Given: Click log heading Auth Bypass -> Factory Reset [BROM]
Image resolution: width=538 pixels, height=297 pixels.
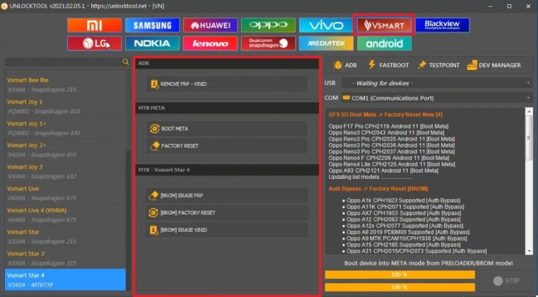Looking at the screenshot, I should pos(378,189).
